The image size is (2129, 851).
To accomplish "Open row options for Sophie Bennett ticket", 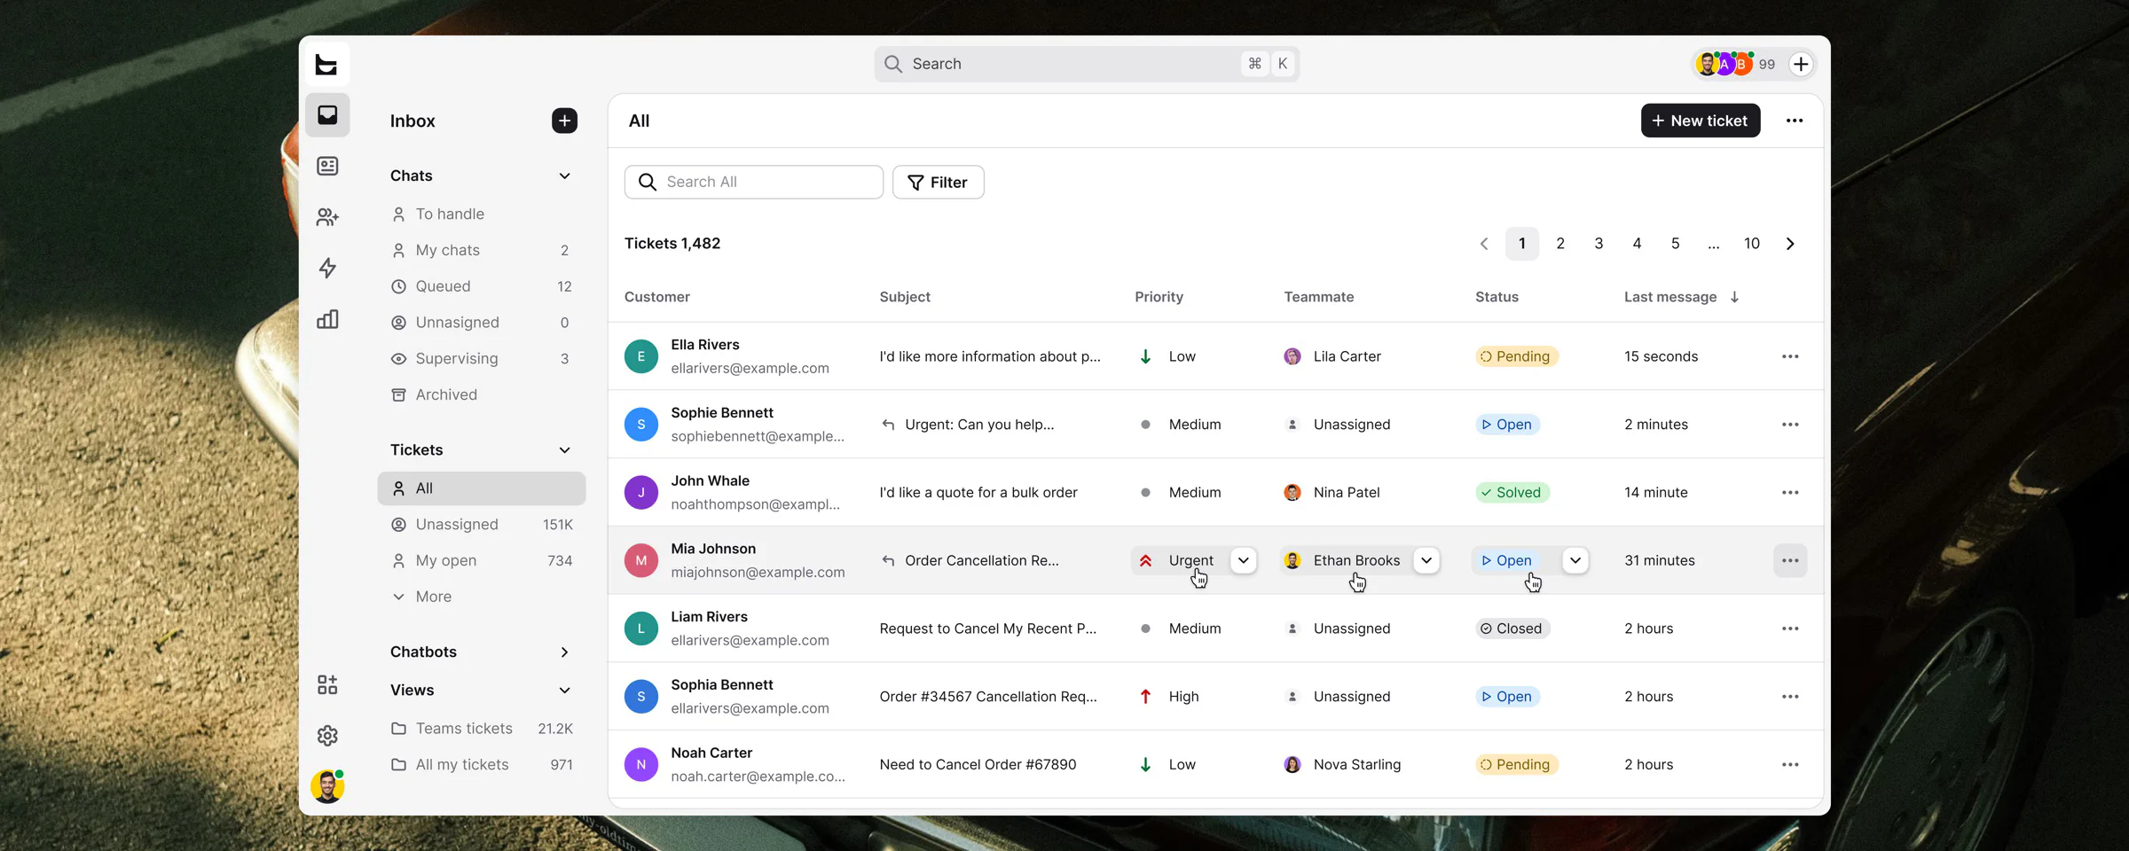I will [x=1790, y=425].
